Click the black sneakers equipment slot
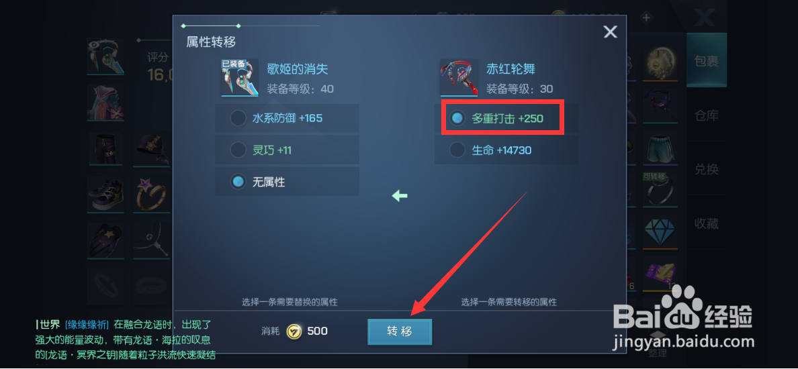This screenshot has height=369, width=798. [105, 194]
